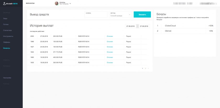
Task: Click the 371 715 RUB amount
Action: (x=58, y=52)
